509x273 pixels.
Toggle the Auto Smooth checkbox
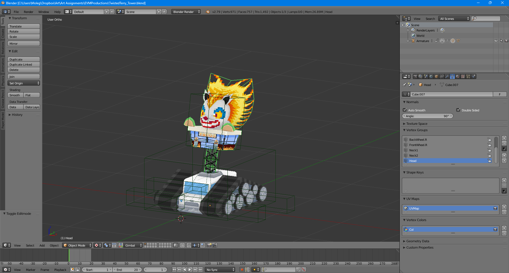pyautogui.click(x=405, y=110)
